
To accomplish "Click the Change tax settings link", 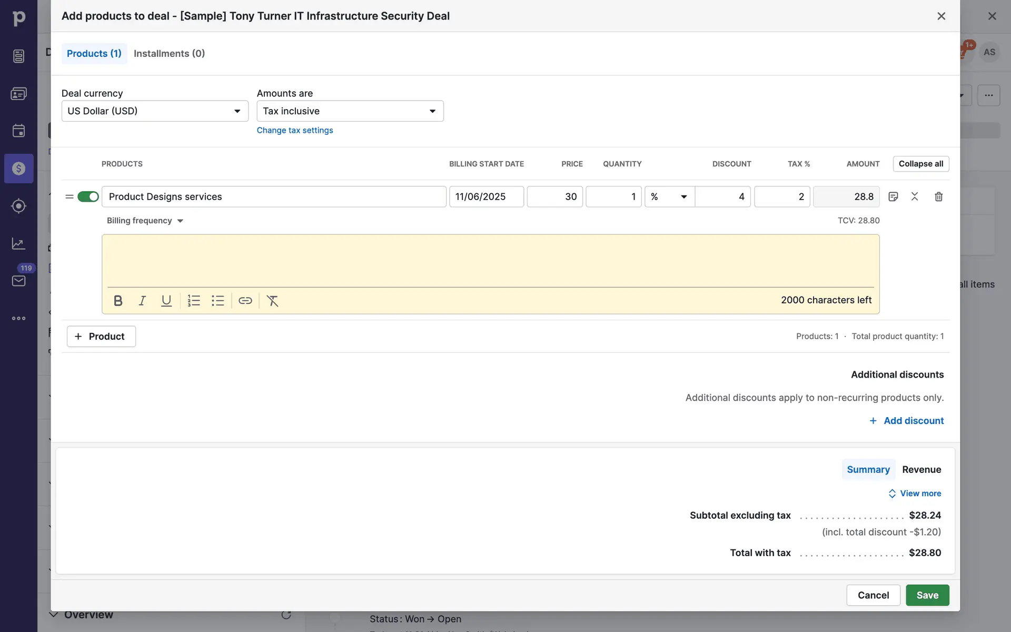I will 294,130.
